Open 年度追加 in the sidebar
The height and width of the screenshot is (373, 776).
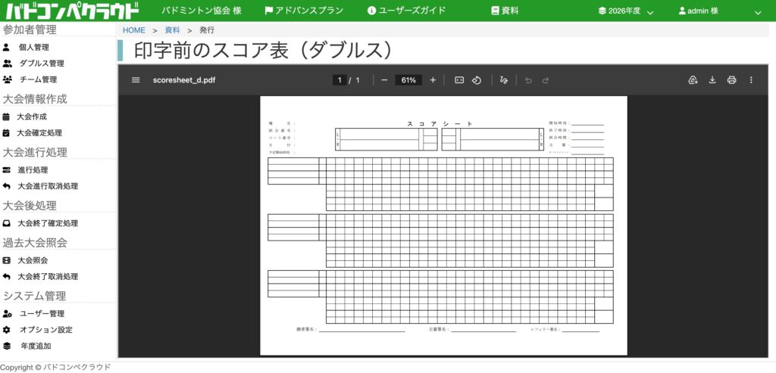pyautogui.click(x=36, y=346)
